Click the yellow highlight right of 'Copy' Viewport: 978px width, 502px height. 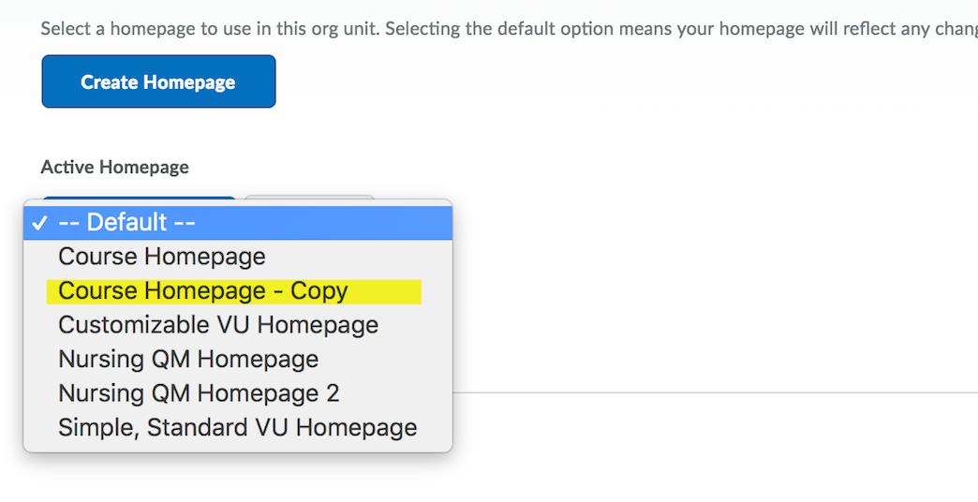click(x=386, y=291)
